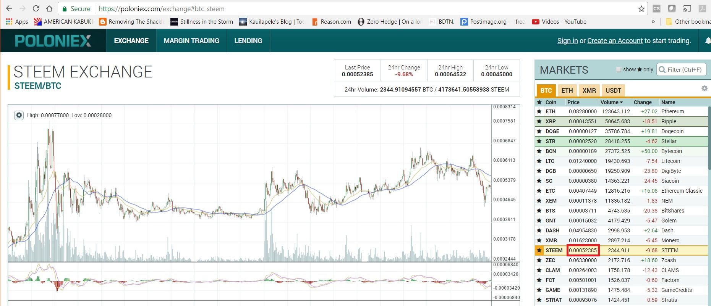Enable the show starred only checkbox
Image resolution: width=711 pixels, height=306 pixels.
pos(619,69)
